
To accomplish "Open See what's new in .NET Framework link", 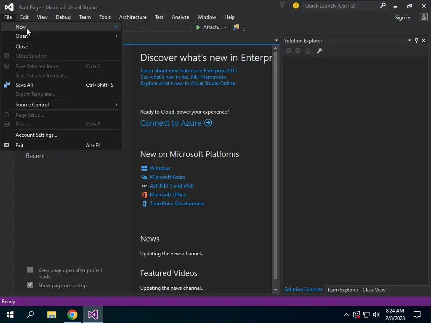I will (x=184, y=77).
